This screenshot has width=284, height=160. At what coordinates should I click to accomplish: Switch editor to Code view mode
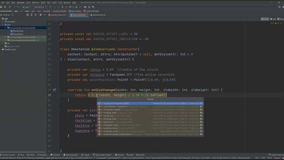click(265, 19)
